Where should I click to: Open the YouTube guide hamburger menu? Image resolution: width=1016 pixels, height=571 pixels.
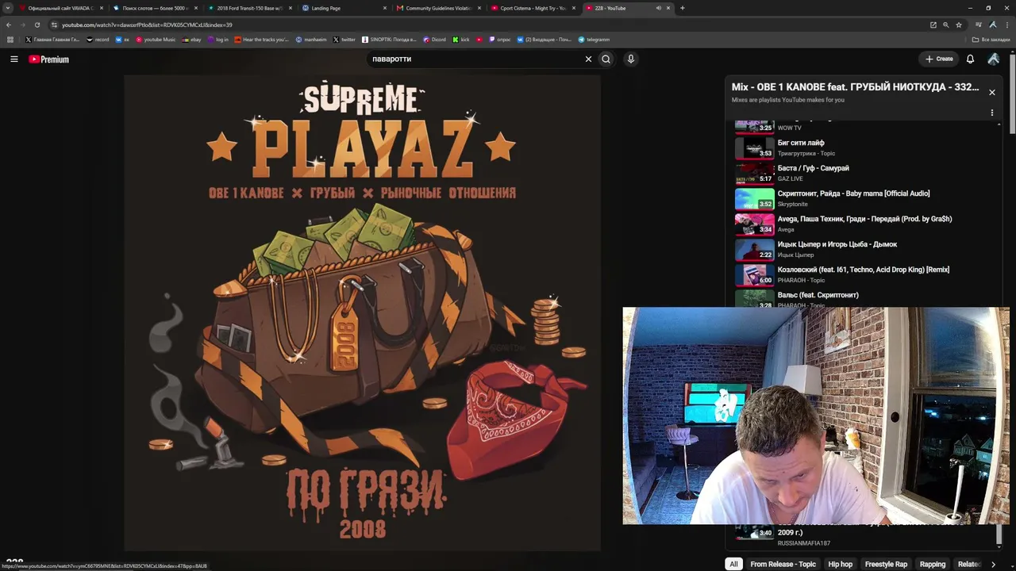point(13,59)
